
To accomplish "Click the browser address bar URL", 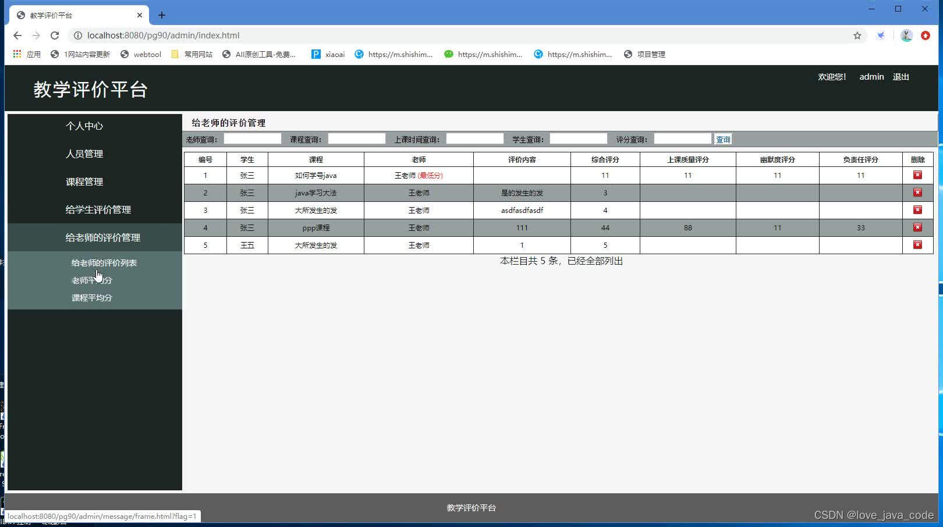I will coord(163,35).
